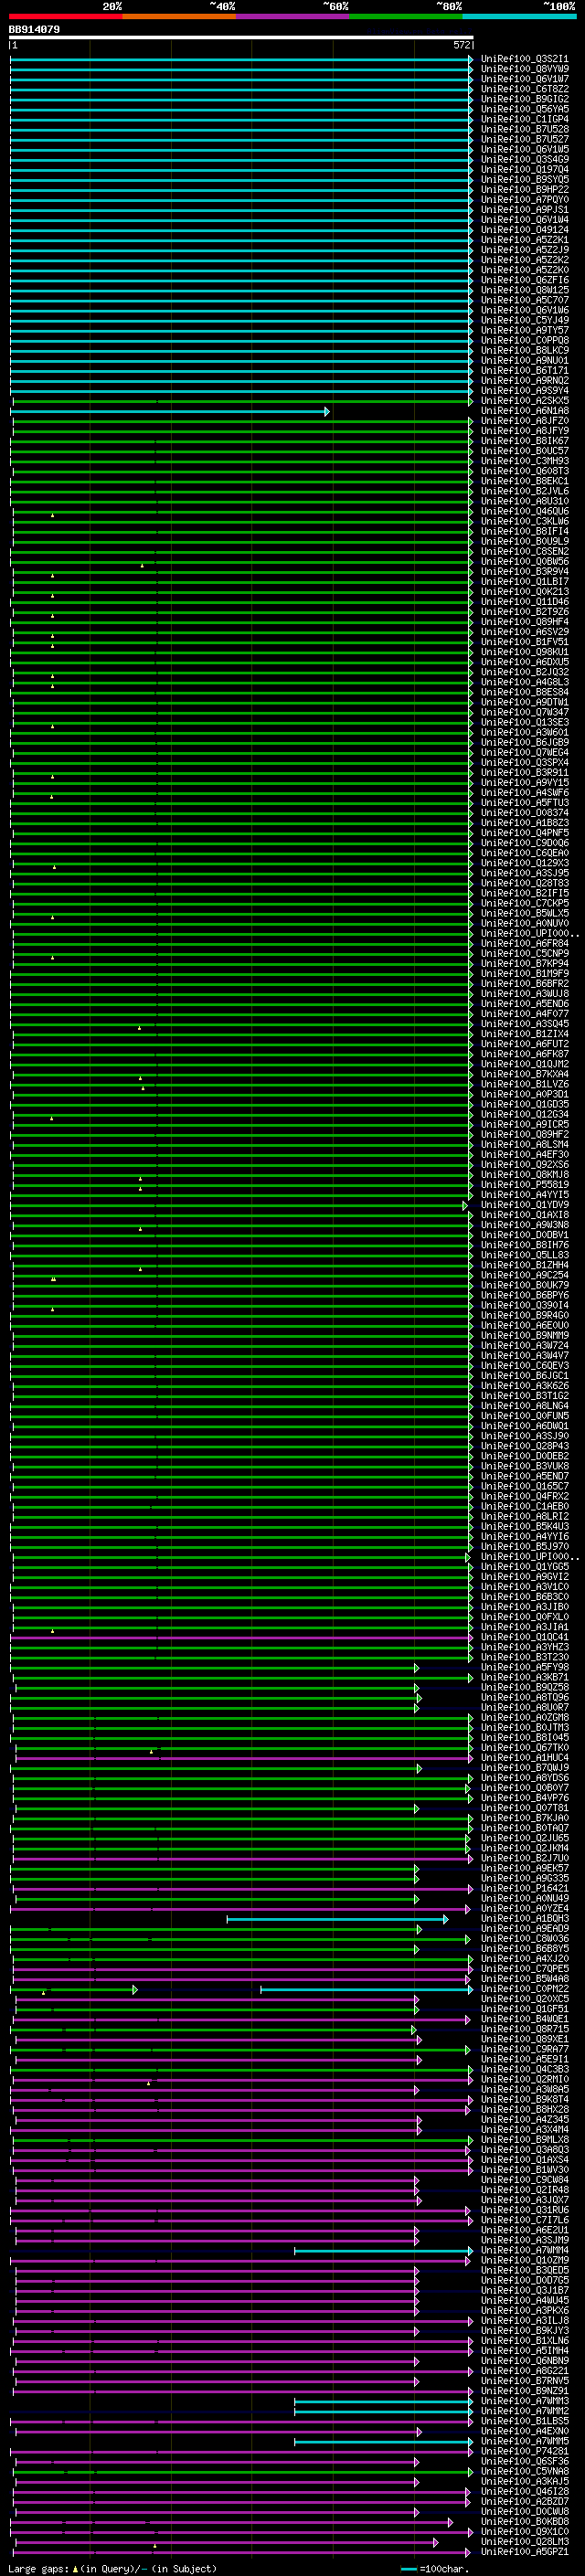
Task: Select the UniRef100_A1HUC4 label
Action: [x=525, y=1757]
